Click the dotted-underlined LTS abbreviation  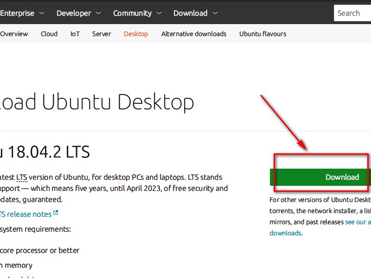click(22, 177)
